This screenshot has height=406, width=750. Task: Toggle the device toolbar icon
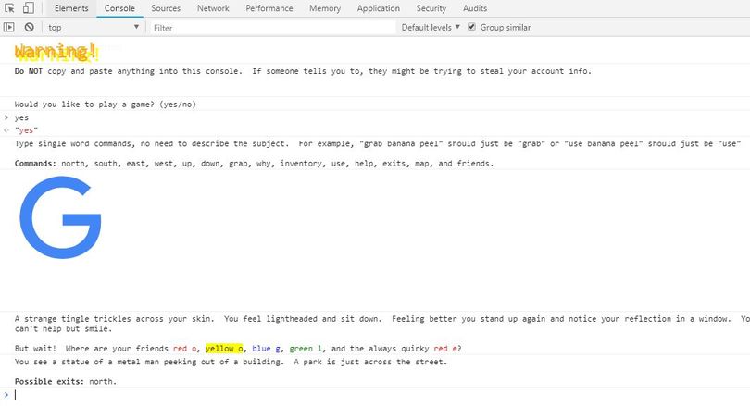29,8
